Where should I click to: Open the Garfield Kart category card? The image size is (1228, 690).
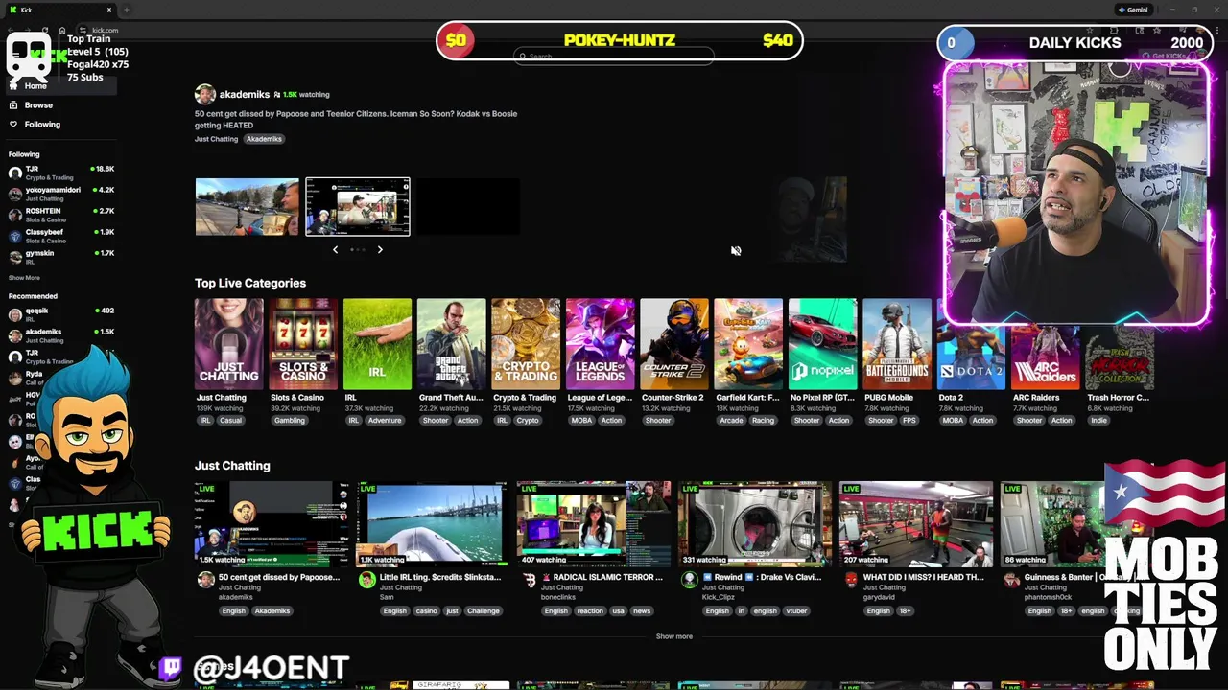tap(748, 344)
